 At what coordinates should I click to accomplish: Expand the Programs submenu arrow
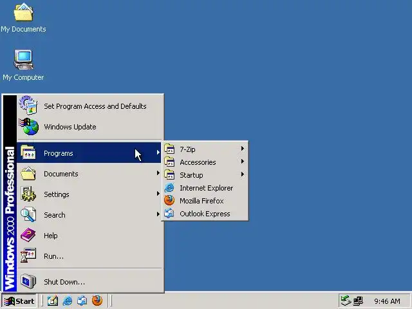pos(158,153)
